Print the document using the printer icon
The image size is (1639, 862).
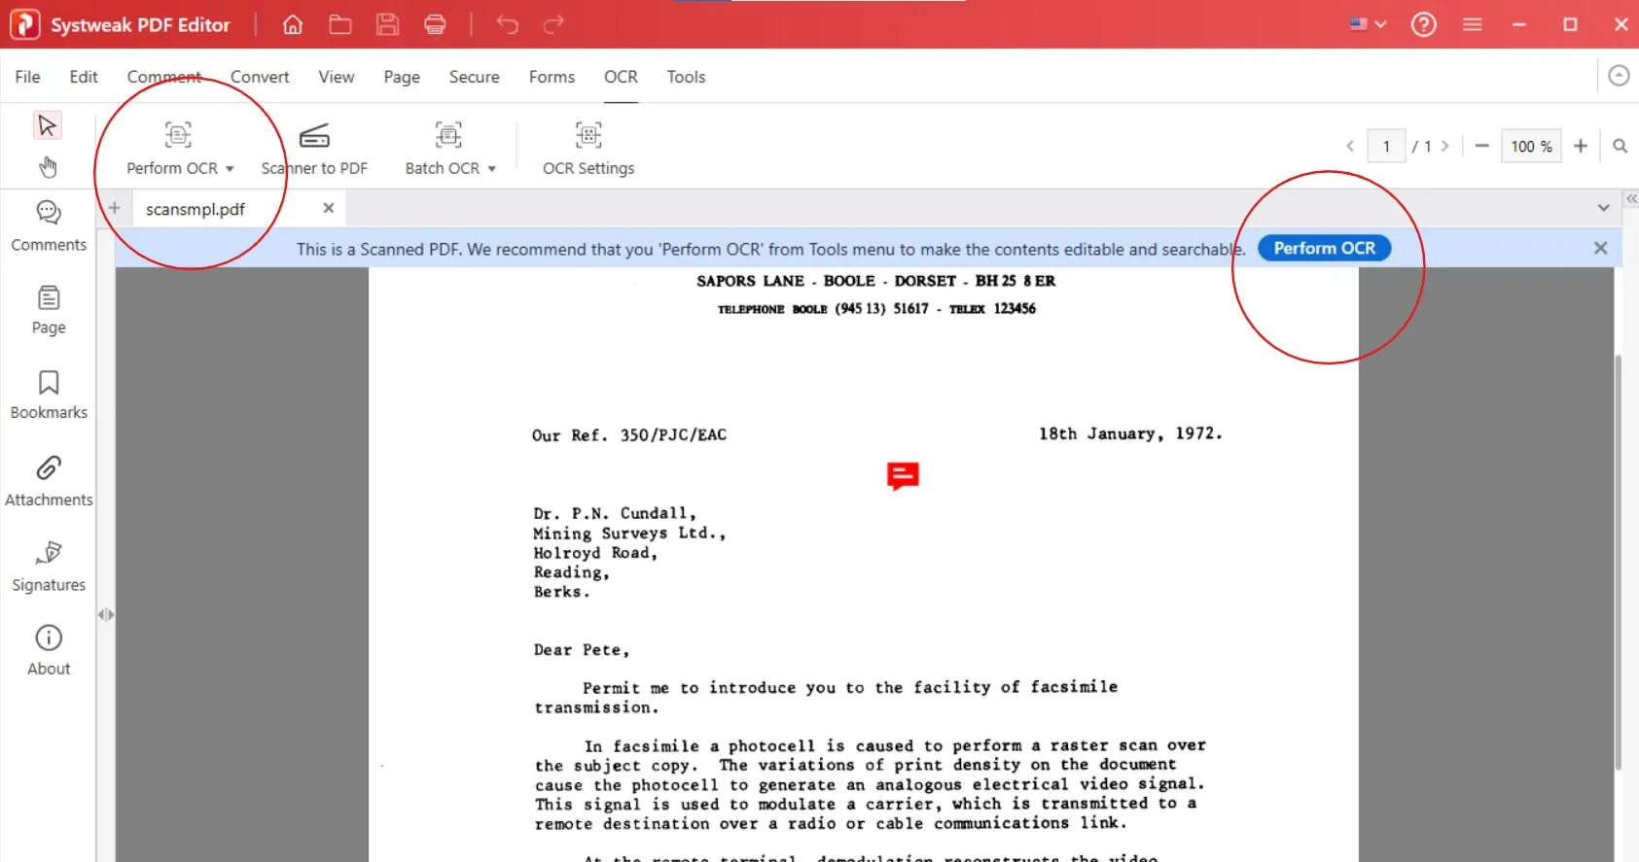coord(435,24)
